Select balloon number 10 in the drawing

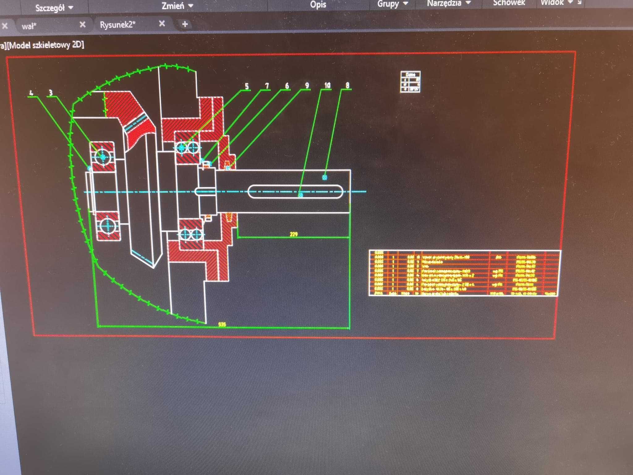pyautogui.click(x=327, y=85)
